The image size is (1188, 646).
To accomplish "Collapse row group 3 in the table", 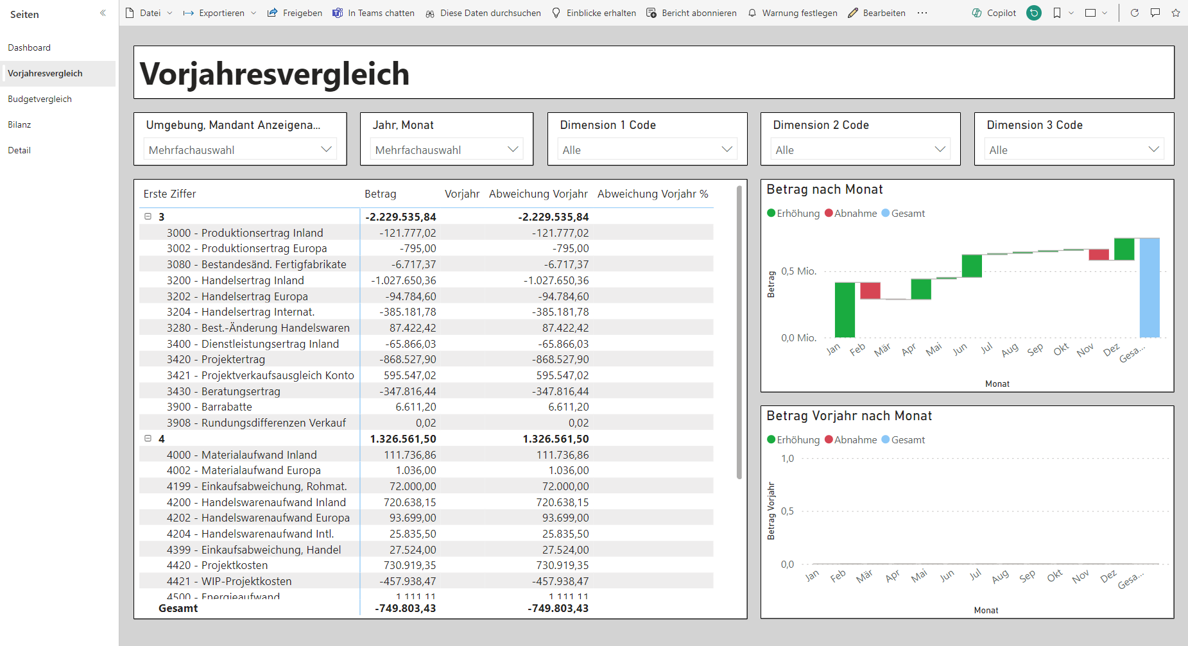I will 148,217.
